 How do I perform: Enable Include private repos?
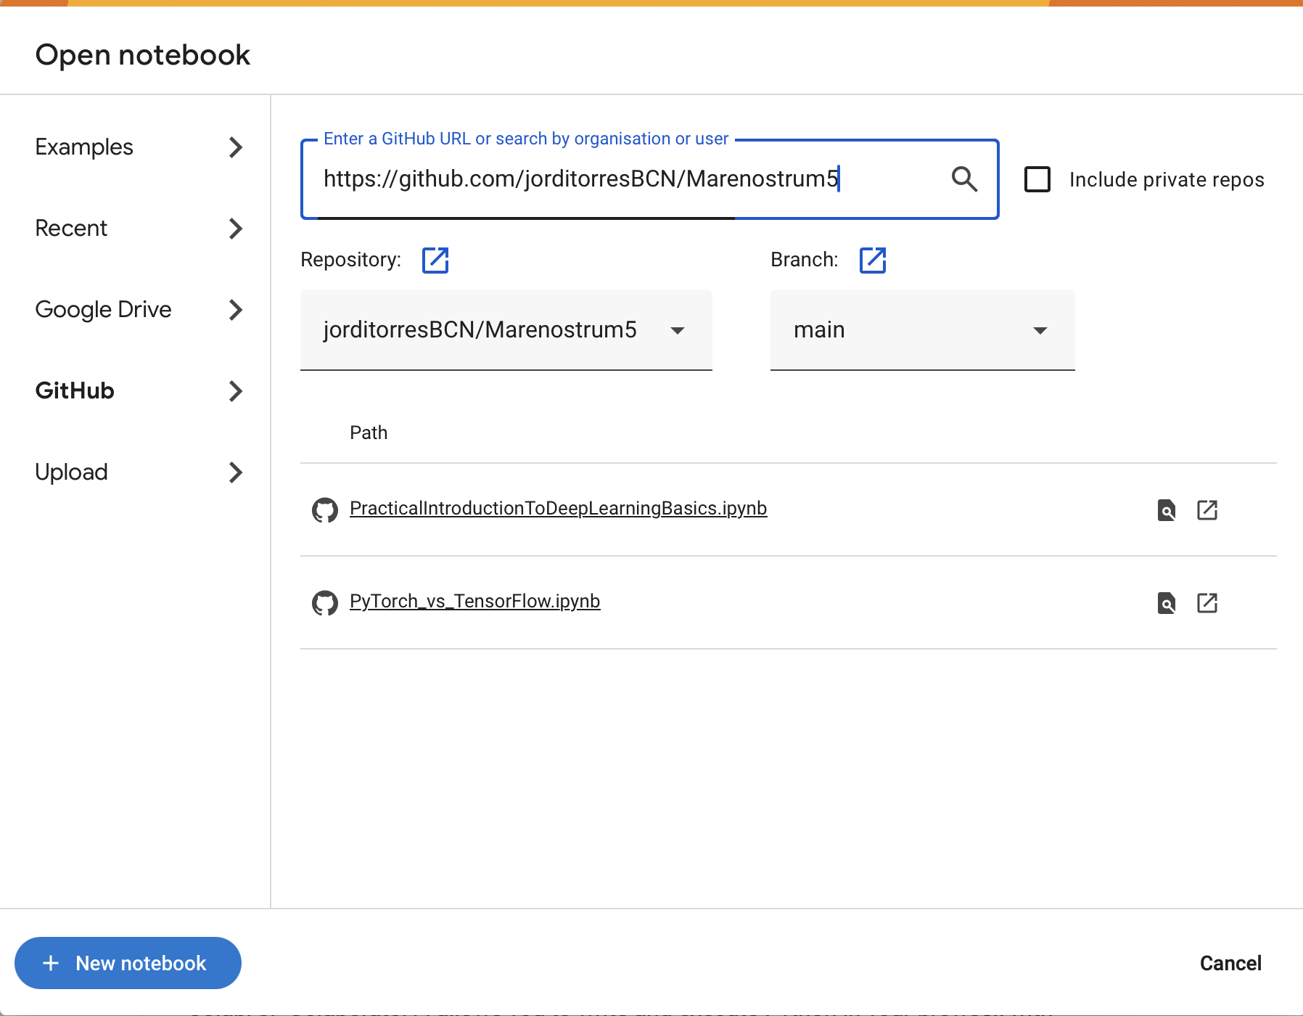point(1037,179)
